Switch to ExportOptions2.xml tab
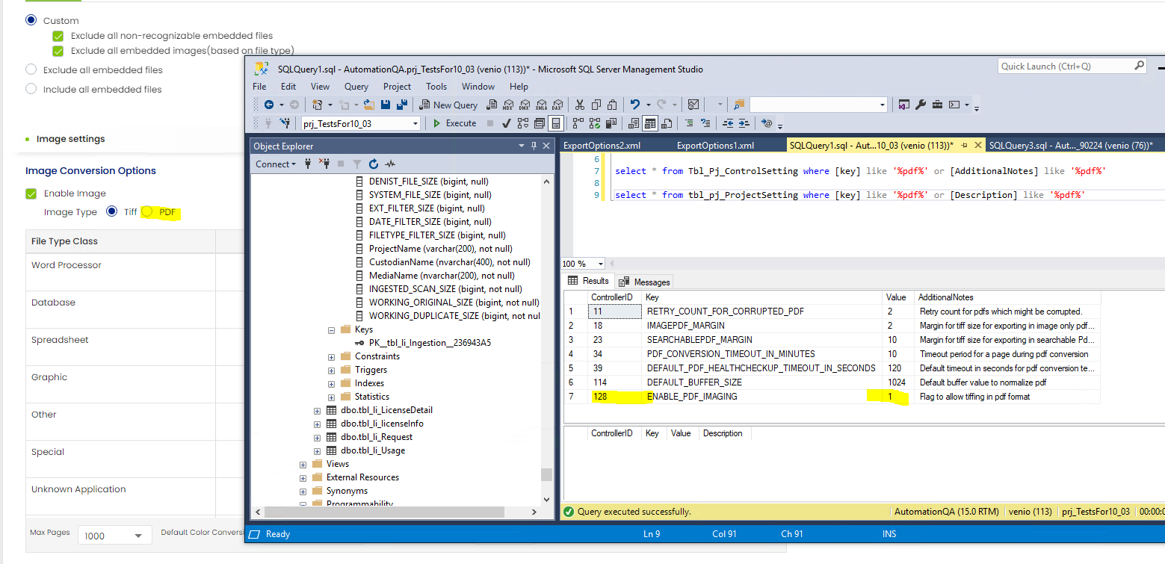Image resolution: width=1165 pixels, height=564 pixels. 602,146
